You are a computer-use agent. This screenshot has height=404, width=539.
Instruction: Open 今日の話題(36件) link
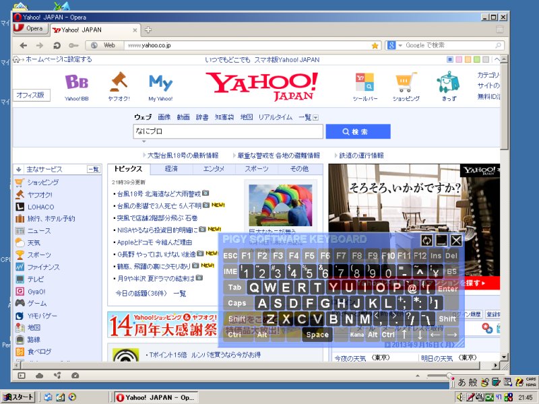(141, 294)
